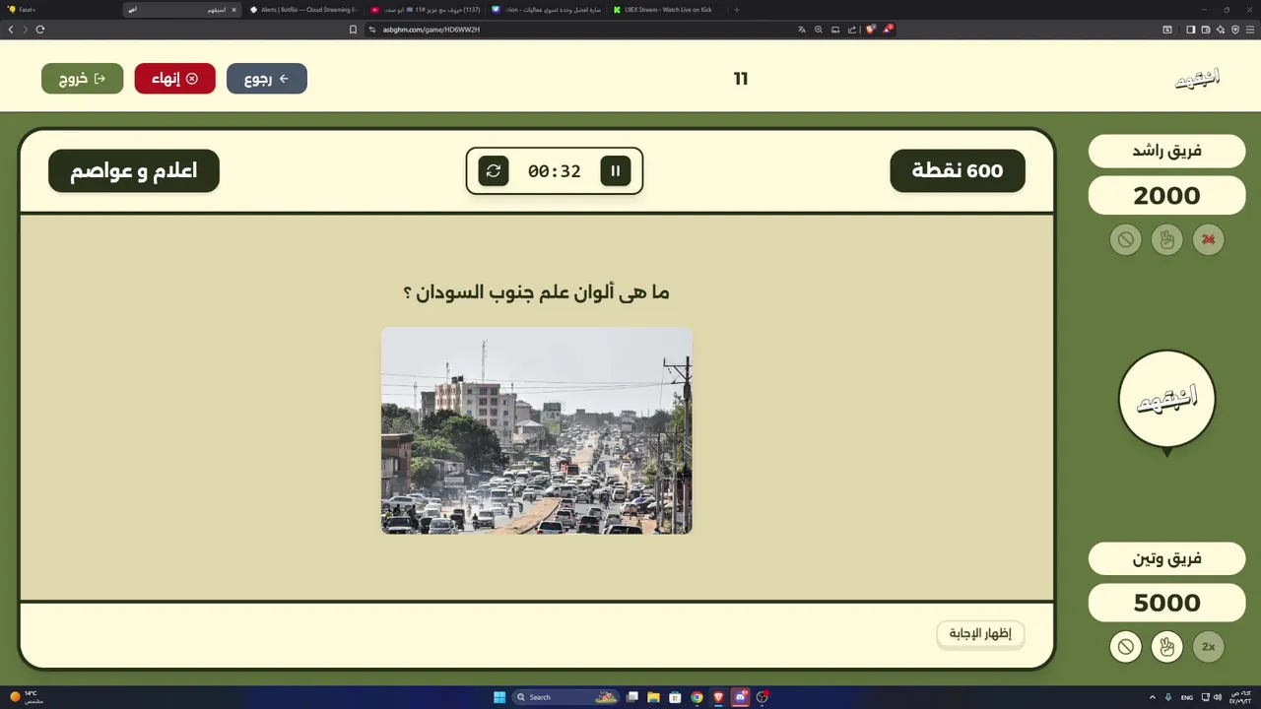Click the share icon in address bar
The image size is (1261, 709).
[852, 30]
